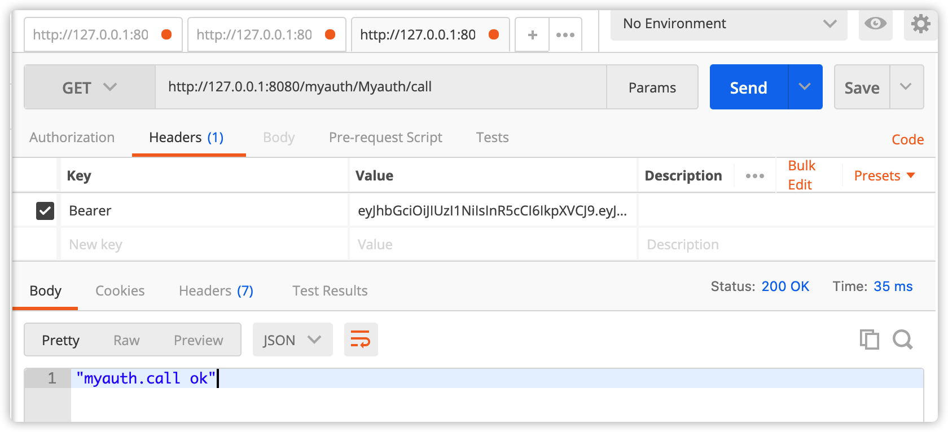Click the 200 OK status text
Image resolution: width=948 pixels, height=432 pixels.
785,286
